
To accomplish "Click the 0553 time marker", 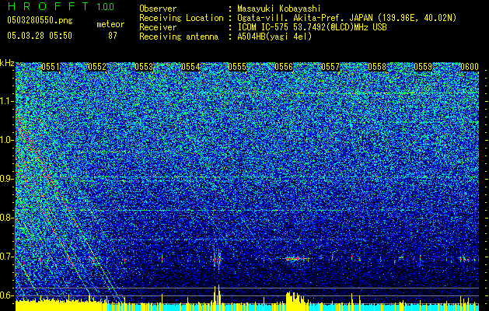I will [x=144, y=67].
